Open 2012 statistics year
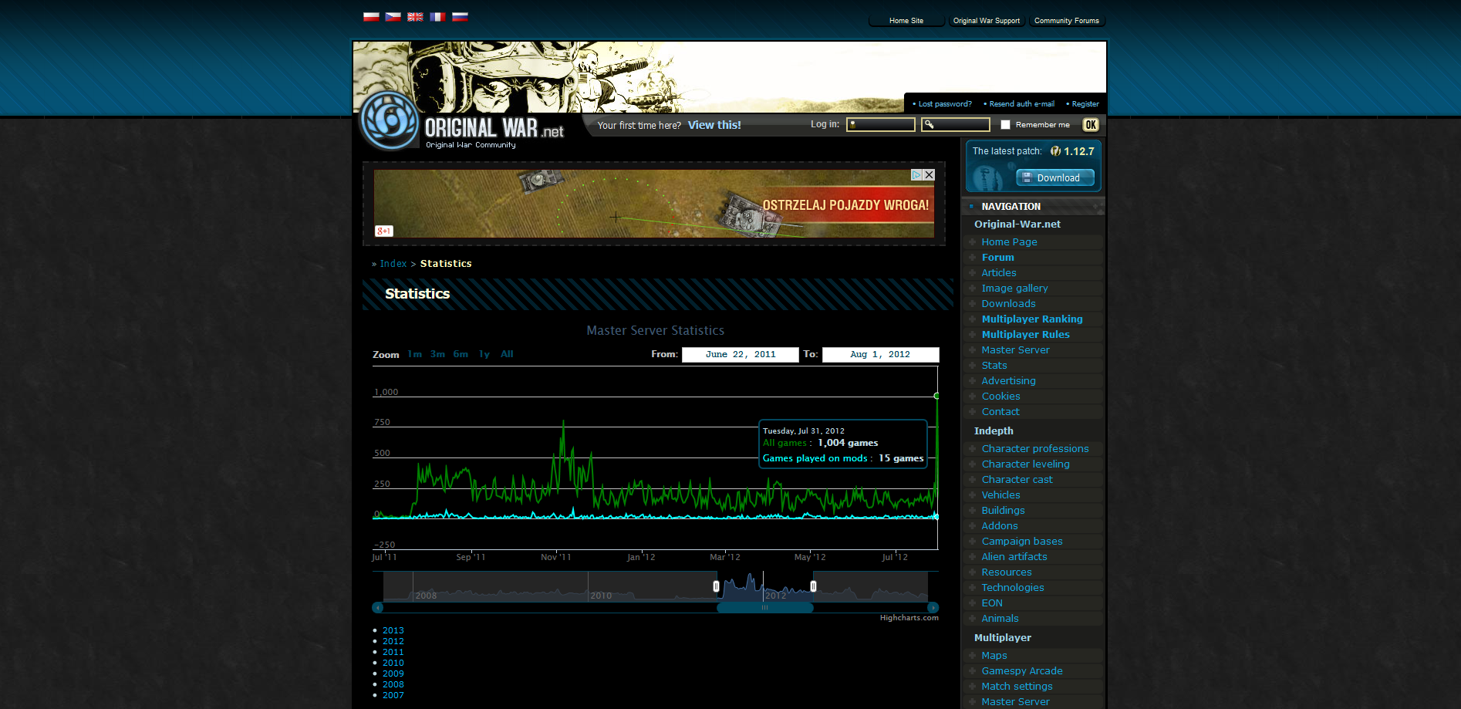Viewport: 1461px width, 709px height. coord(393,641)
